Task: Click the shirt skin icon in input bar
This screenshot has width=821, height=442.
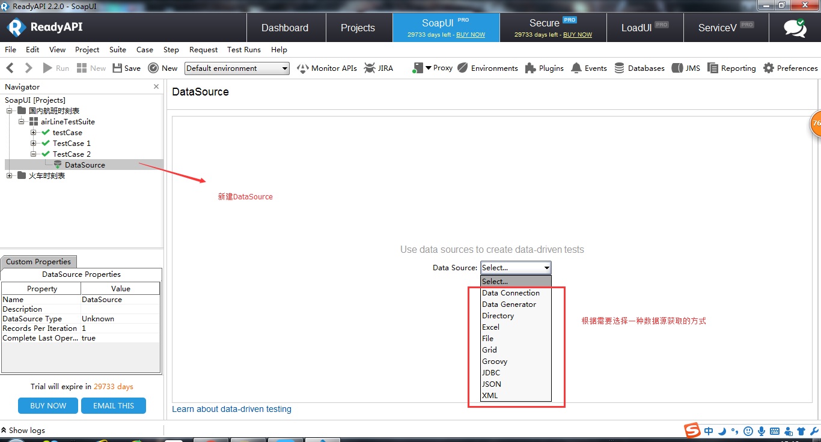Action: click(801, 431)
